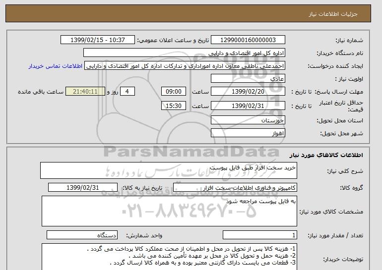The height and width of the screenshot is (270, 382).
Task: Select the public announcement date field 1399/02/15 - 10:37
Action: pyautogui.click(x=97, y=40)
